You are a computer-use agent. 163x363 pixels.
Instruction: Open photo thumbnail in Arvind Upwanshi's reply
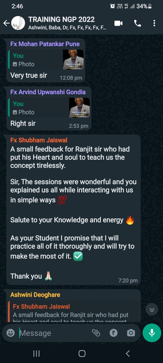pos(79,108)
